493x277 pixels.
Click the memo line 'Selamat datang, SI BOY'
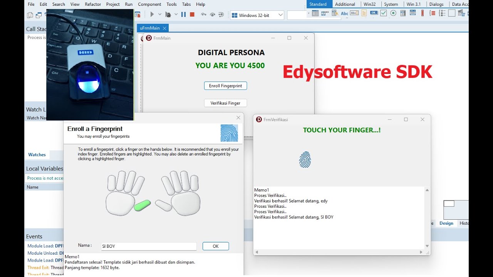294,217
